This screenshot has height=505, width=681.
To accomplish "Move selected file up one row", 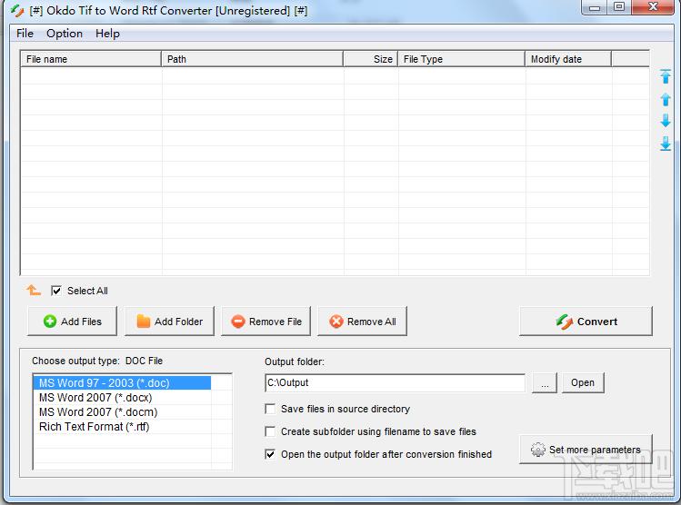I will (x=666, y=99).
